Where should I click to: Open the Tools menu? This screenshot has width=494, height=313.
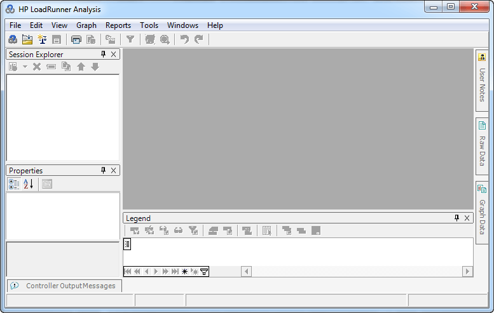tap(149, 25)
